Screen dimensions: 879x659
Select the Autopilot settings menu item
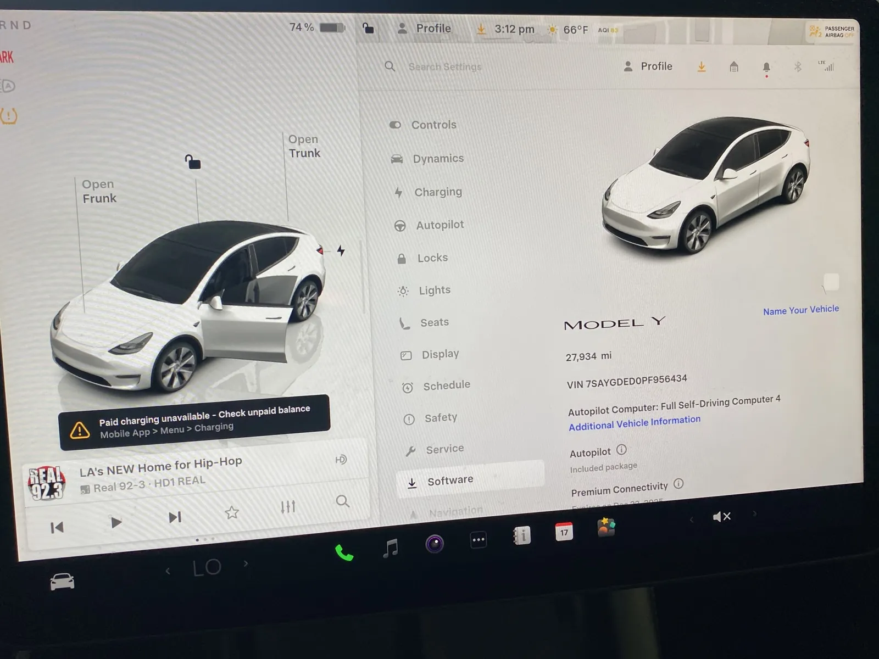coord(439,225)
